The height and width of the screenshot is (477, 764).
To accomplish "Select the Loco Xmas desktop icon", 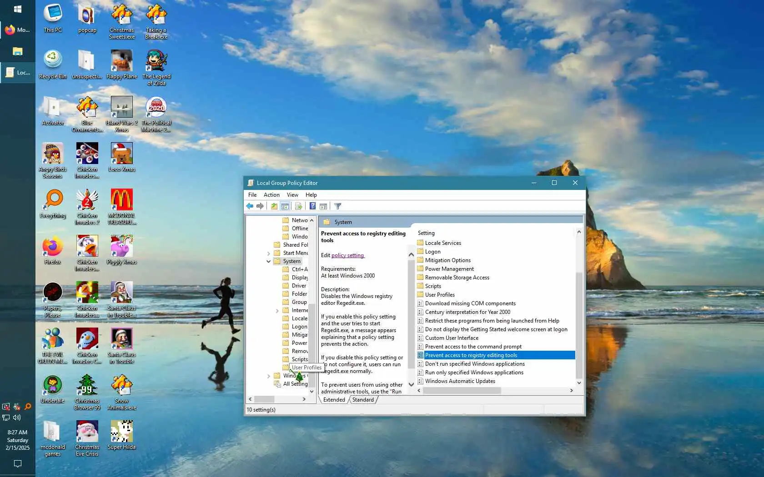I will tap(122, 157).
